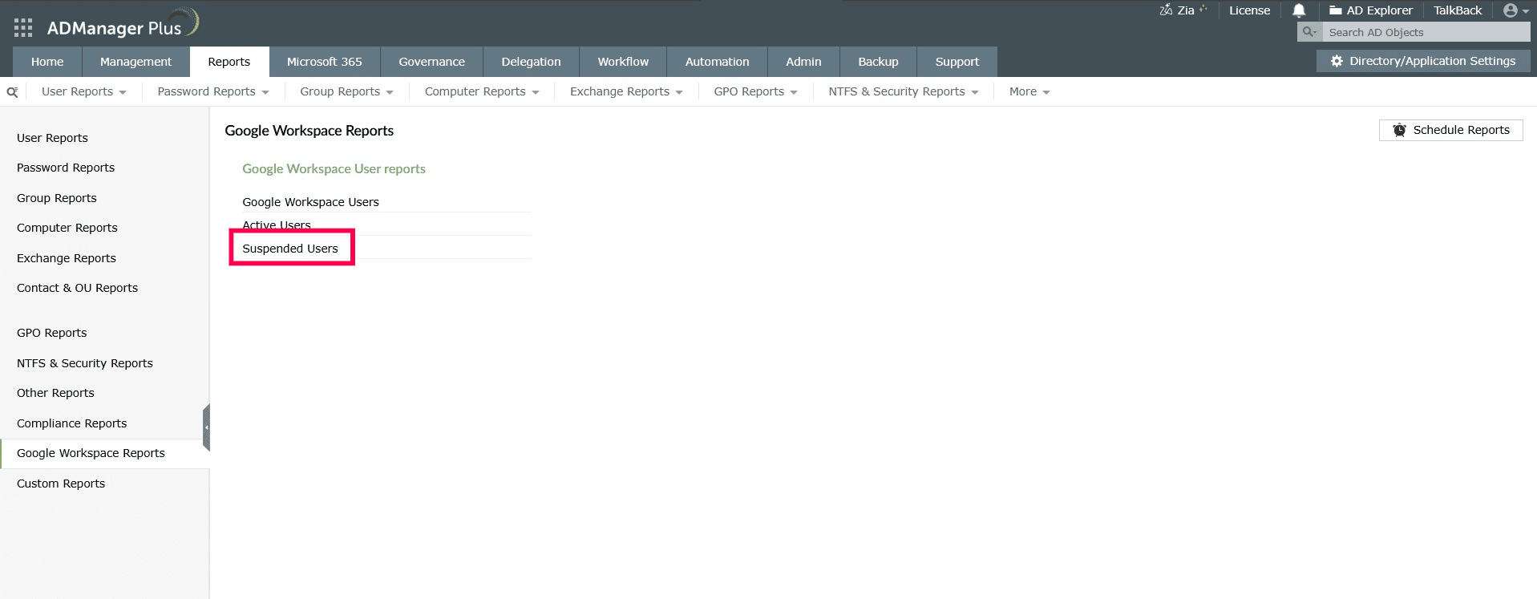Image resolution: width=1537 pixels, height=599 pixels.
Task: Expand the Computer Reports dropdown
Action: (482, 91)
